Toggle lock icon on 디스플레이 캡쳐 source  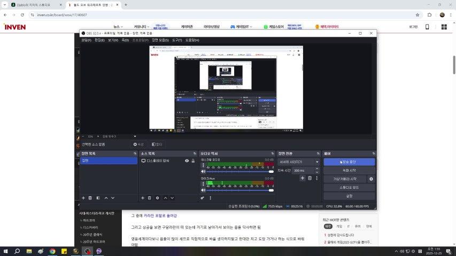193,161
